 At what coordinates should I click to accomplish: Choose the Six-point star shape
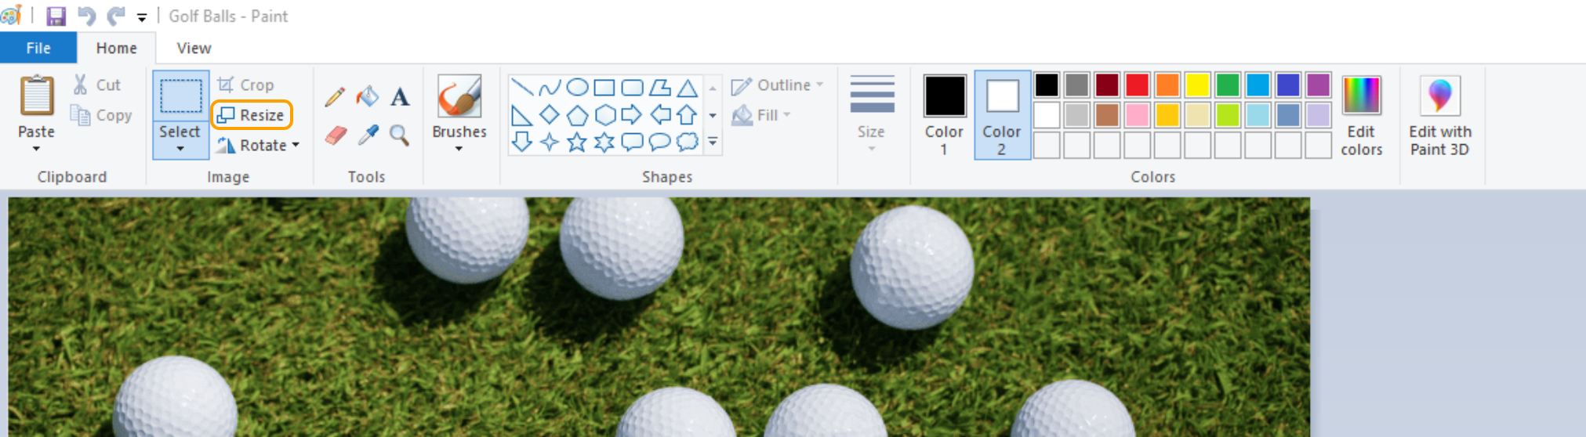(604, 142)
